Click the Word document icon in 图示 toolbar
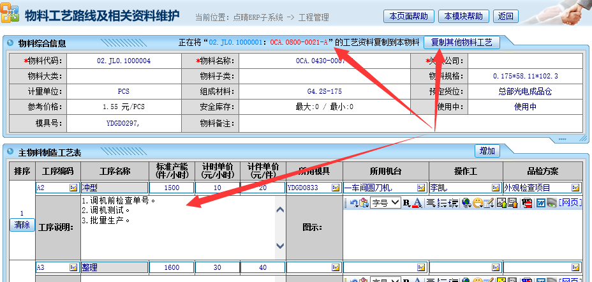Screen dimensions: 592x282 coord(540,203)
